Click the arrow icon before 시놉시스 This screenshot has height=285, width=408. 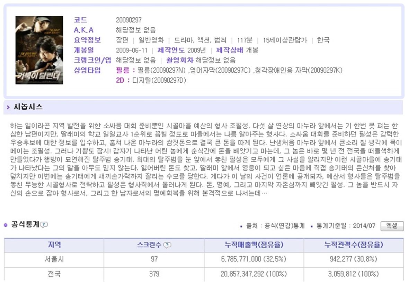pyautogui.click(x=8, y=108)
